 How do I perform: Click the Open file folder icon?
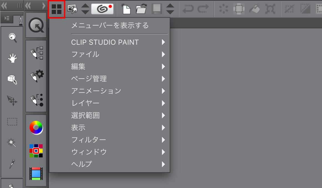pyautogui.click(x=141, y=9)
